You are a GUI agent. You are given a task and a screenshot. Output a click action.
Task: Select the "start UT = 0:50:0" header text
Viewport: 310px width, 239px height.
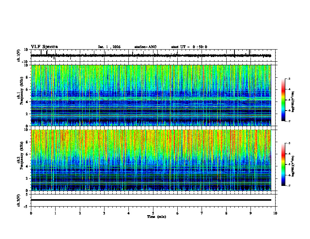click(x=189, y=47)
